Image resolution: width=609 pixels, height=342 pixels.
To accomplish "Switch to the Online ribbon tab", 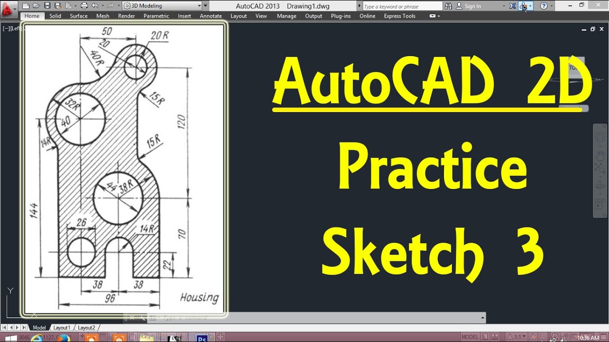I will tap(367, 16).
